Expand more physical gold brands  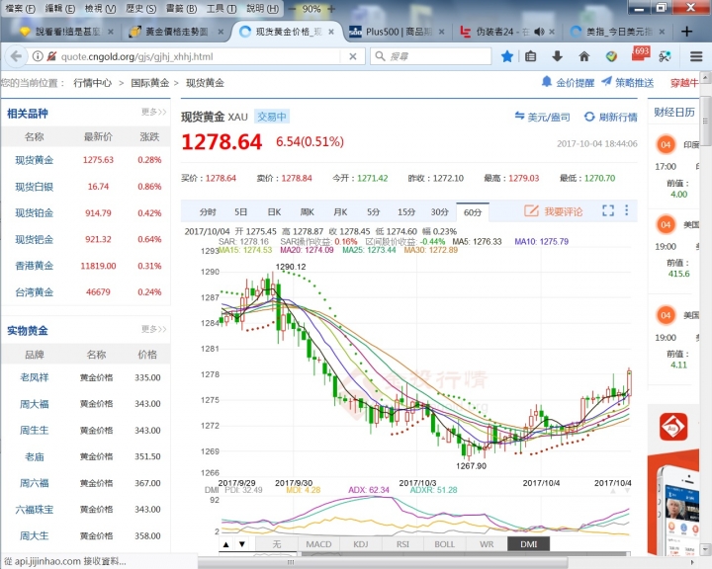(153, 330)
